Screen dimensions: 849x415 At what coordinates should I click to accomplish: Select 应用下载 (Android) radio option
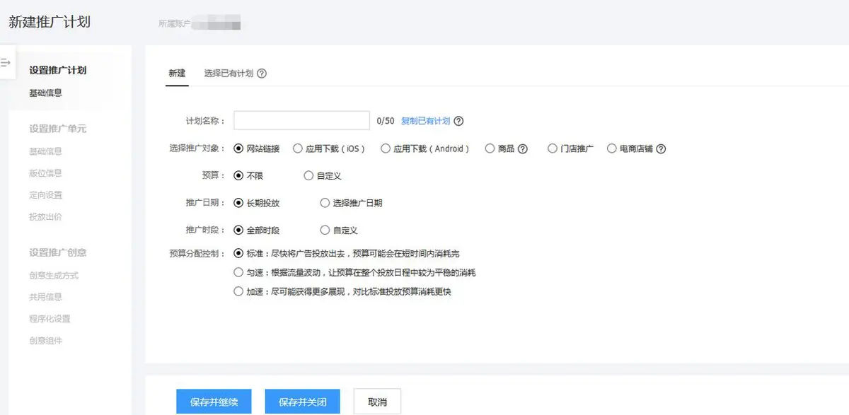coord(386,149)
